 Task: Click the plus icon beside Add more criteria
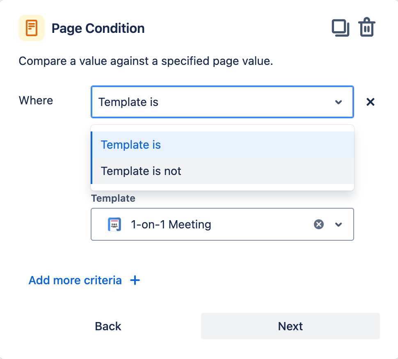[135, 281]
